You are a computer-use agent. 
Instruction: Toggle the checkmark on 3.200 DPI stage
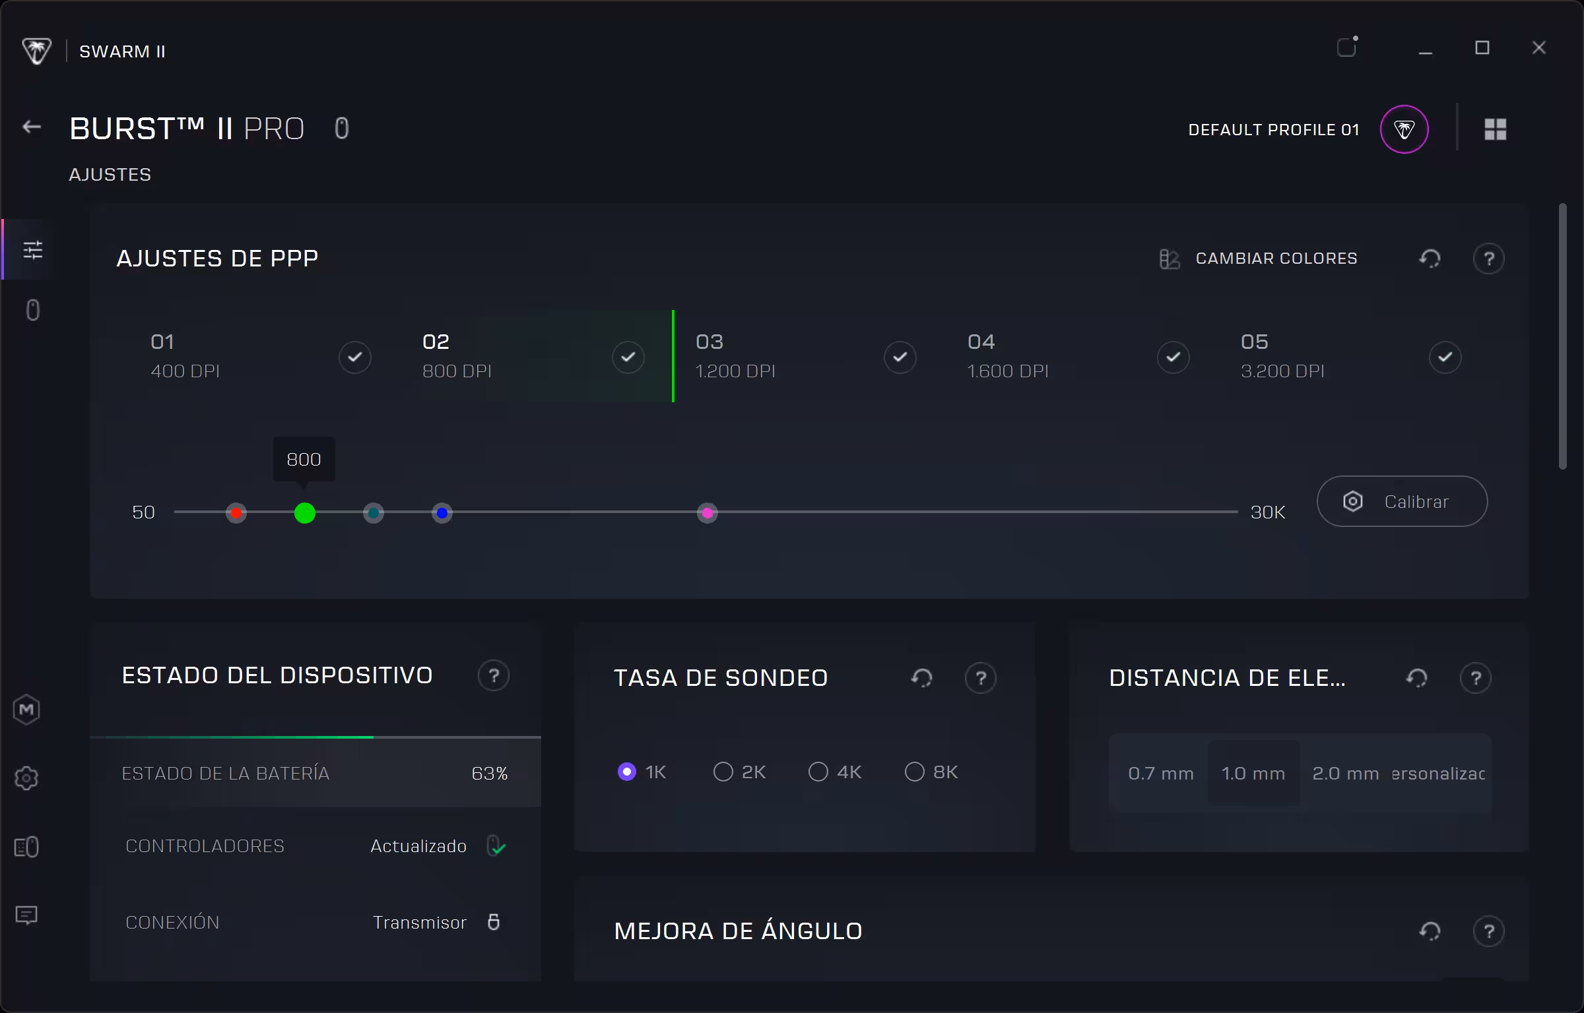[x=1445, y=357]
